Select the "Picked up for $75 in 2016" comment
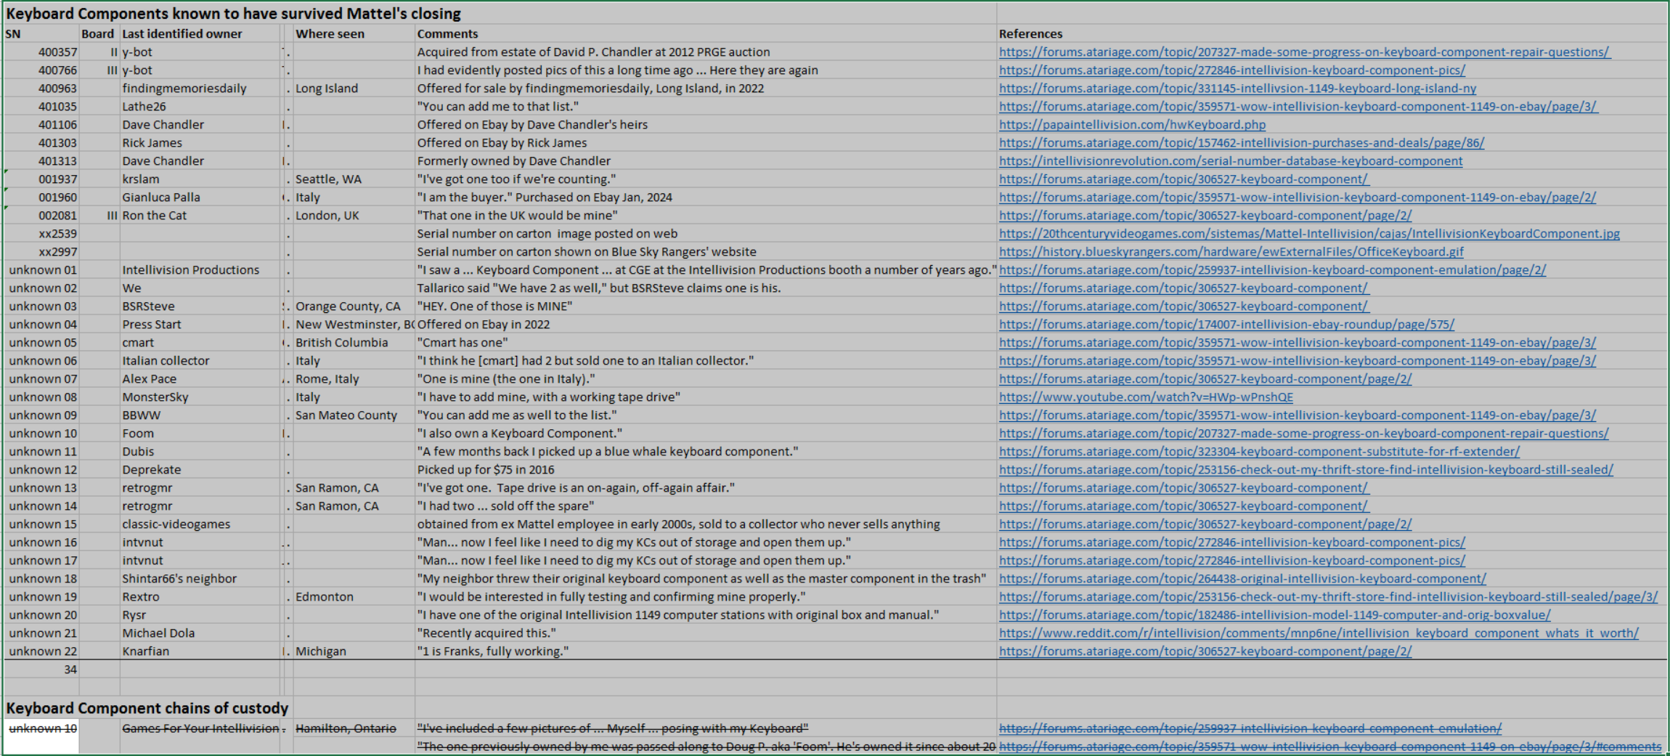The image size is (1670, 756). point(485,470)
